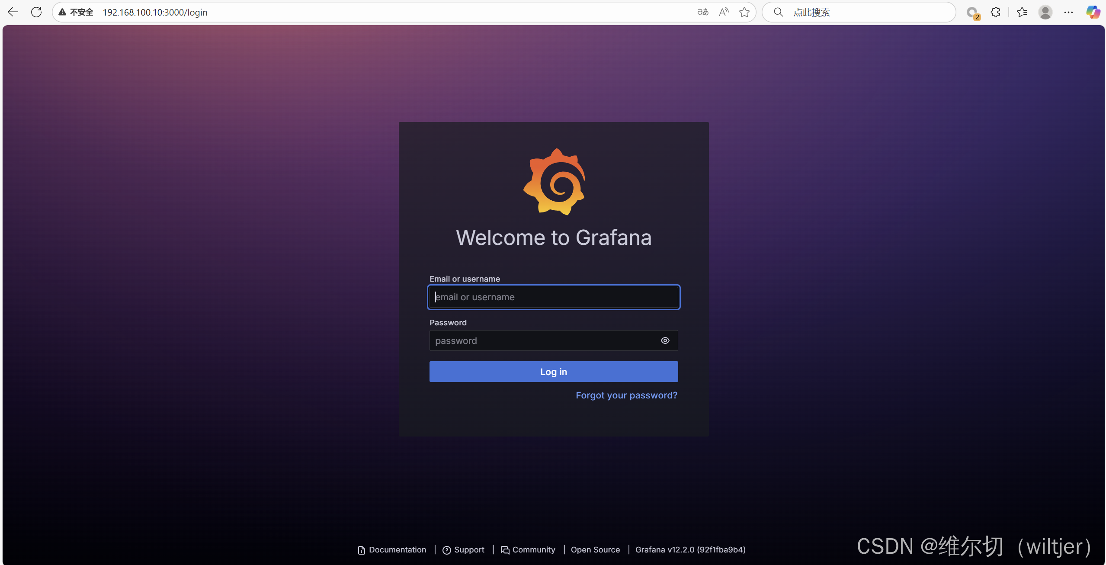Click the Log in button
The height and width of the screenshot is (565, 1106).
coord(554,372)
